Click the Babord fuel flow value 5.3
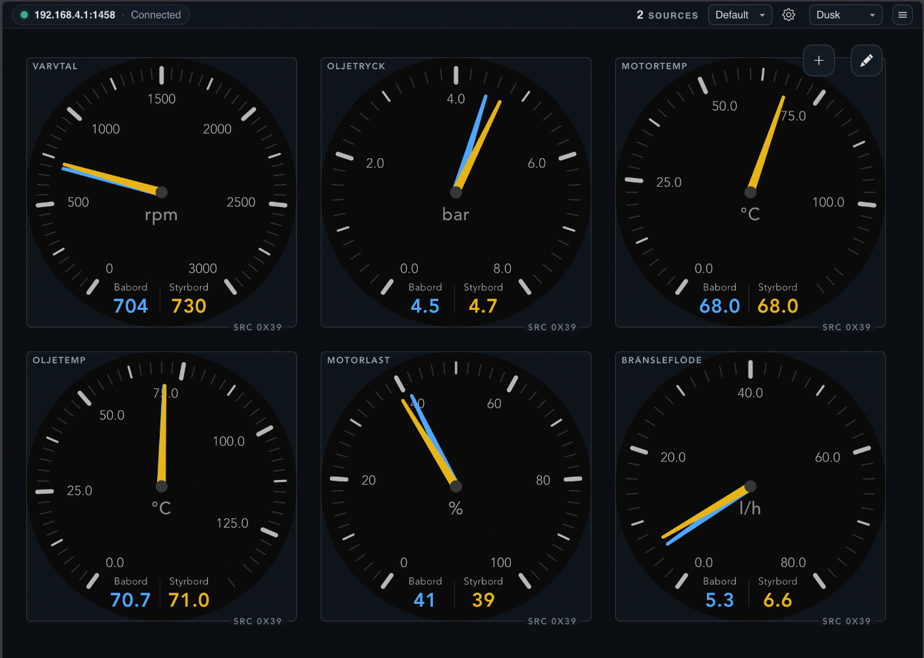 click(x=719, y=600)
